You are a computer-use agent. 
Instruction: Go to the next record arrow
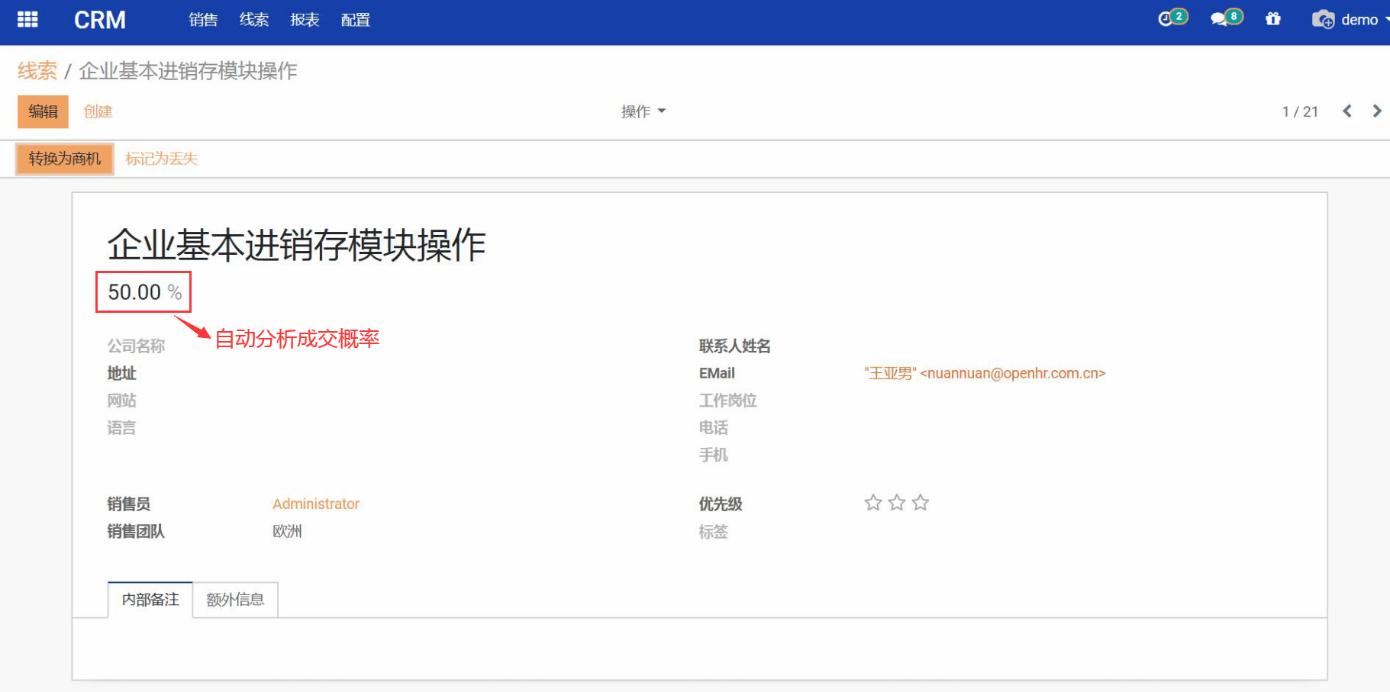[x=1376, y=111]
